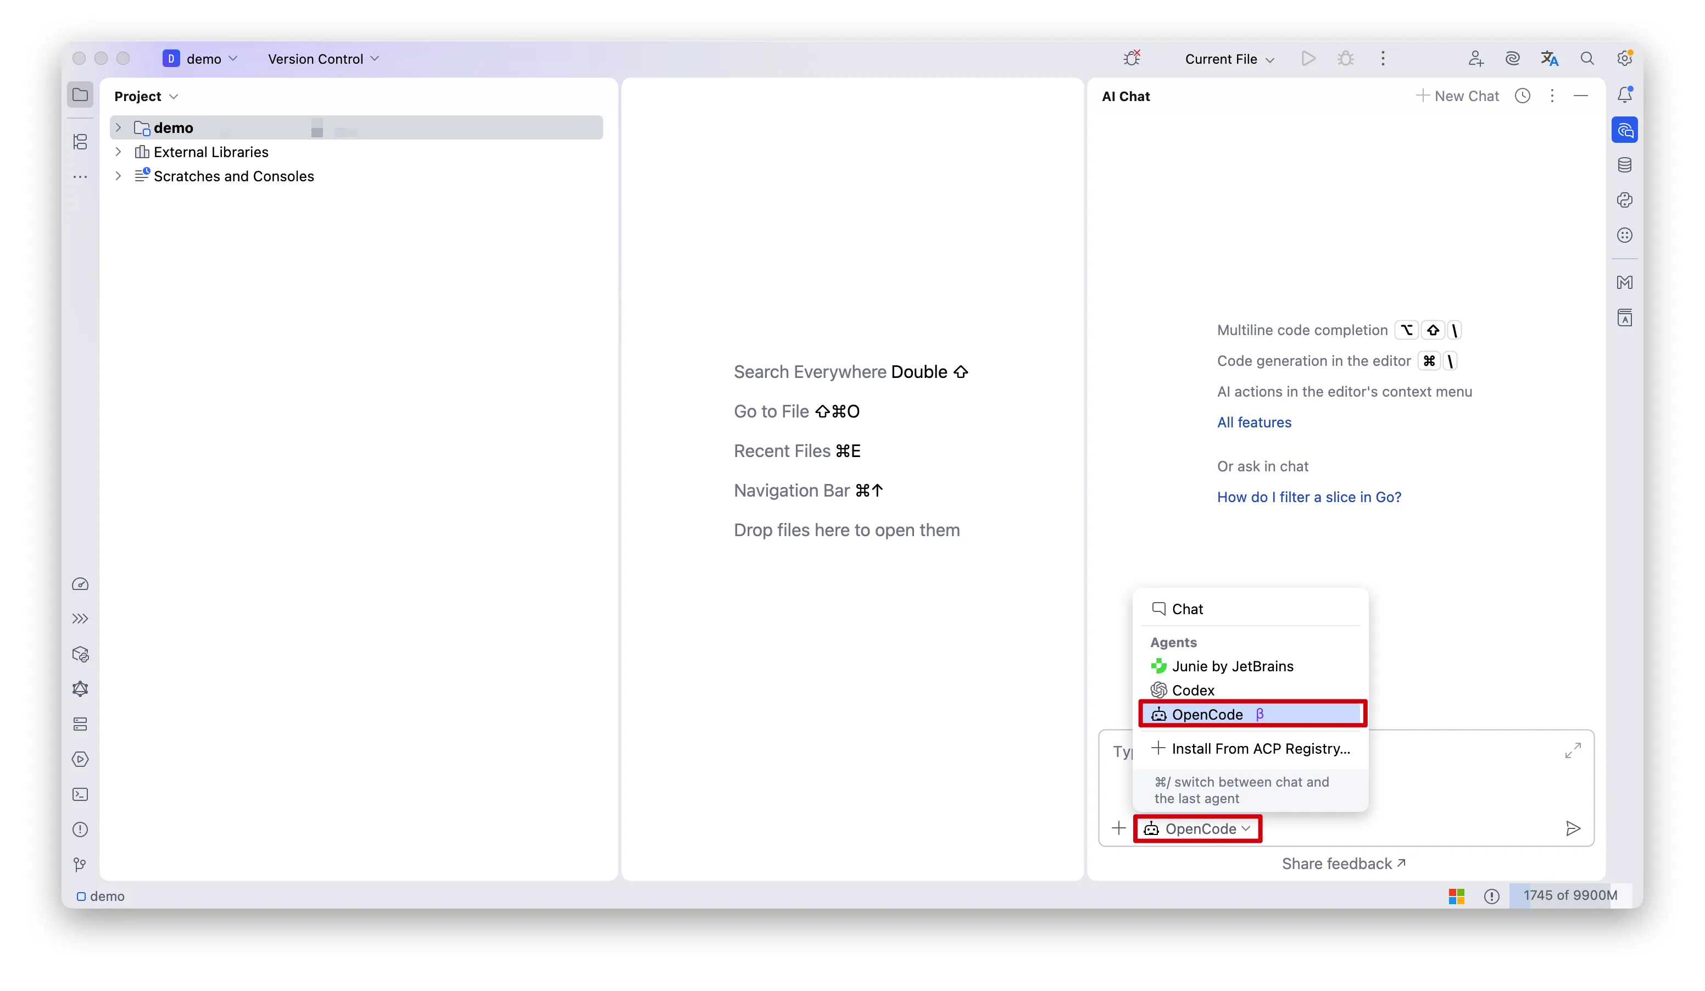
Task: Select External Libraries tree row
Action: click(x=356, y=152)
